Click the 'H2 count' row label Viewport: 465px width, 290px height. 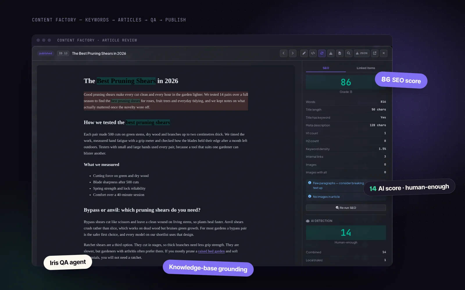coord(312,141)
